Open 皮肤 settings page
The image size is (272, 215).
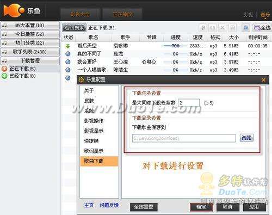coord(89,101)
